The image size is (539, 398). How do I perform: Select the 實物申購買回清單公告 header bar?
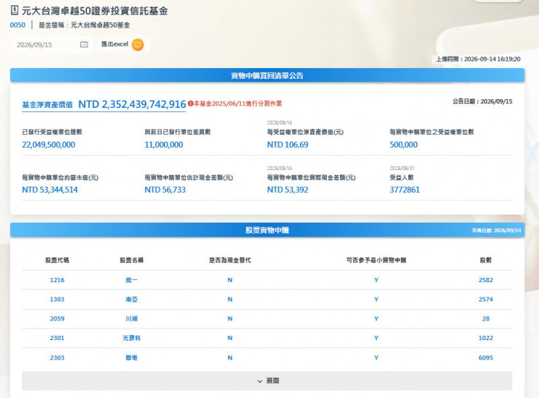point(267,76)
